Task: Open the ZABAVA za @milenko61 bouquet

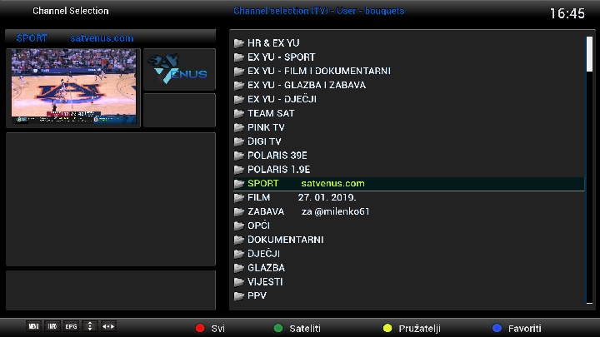Action: [x=408, y=211]
